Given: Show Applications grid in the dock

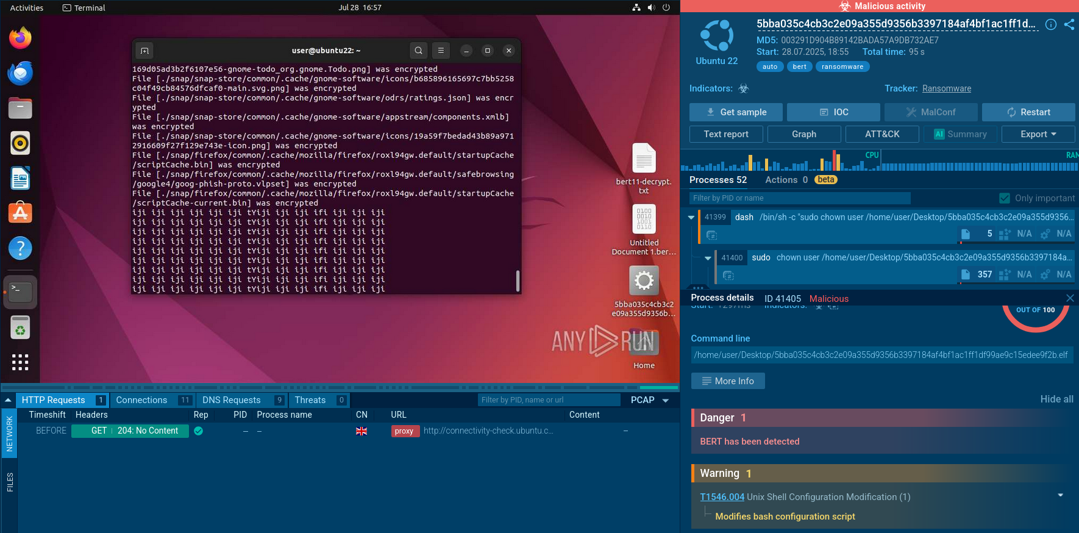Looking at the screenshot, I should point(20,362).
